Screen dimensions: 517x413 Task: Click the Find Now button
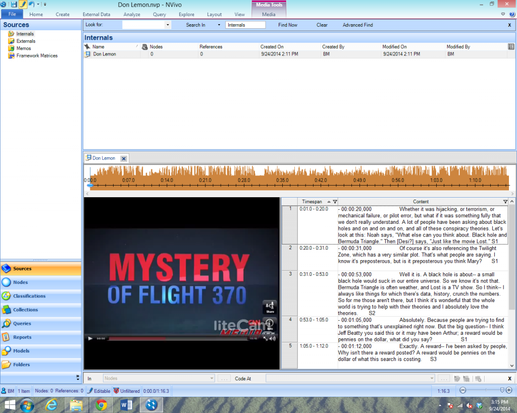[287, 25]
